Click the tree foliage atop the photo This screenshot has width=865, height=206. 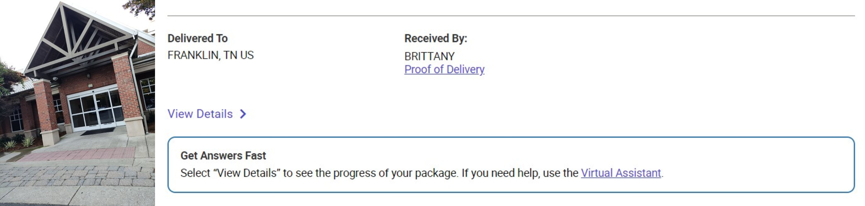click(x=141, y=7)
